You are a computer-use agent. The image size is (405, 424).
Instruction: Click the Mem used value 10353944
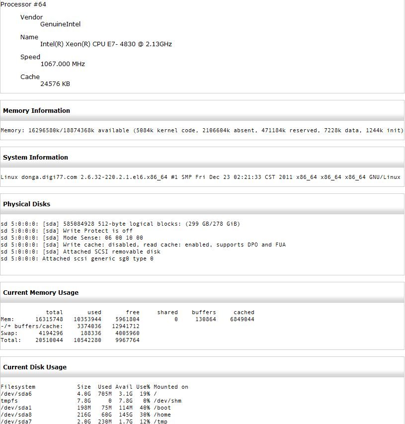87,319
